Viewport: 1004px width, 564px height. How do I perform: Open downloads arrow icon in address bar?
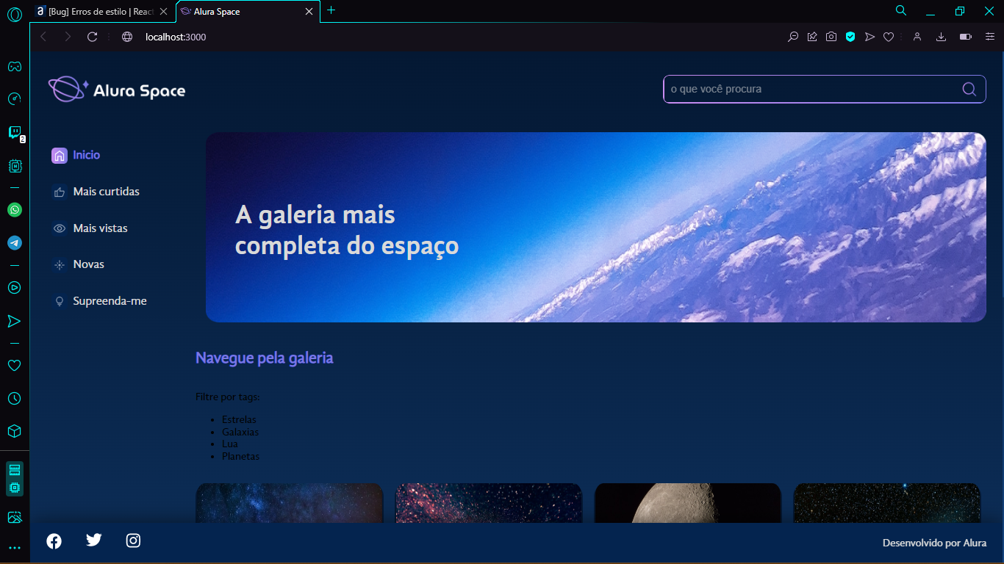click(941, 37)
